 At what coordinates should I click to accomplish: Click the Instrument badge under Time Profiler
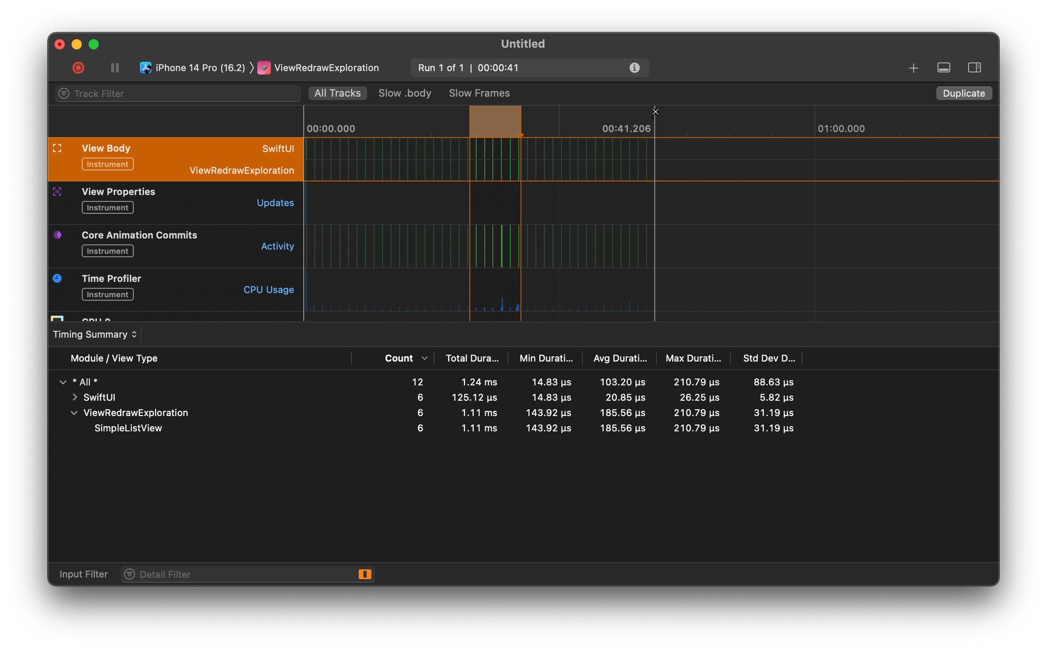(x=107, y=295)
